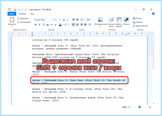Open the Courier New font family dropdown

pyautogui.click(x=53, y=20)
